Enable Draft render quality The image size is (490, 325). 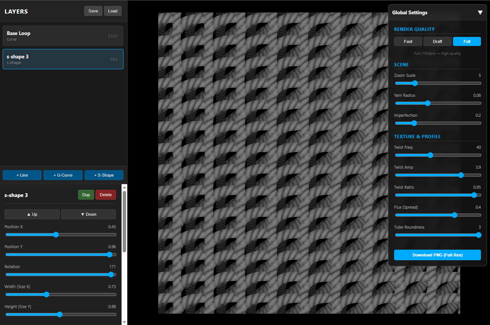[x=437, y=41]
